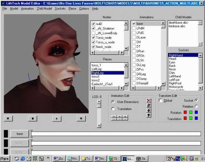Select the Socket radio button
205x162 pixels.
click(x=196, y=100)
